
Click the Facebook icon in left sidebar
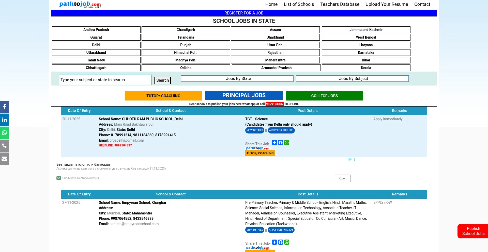4,107
